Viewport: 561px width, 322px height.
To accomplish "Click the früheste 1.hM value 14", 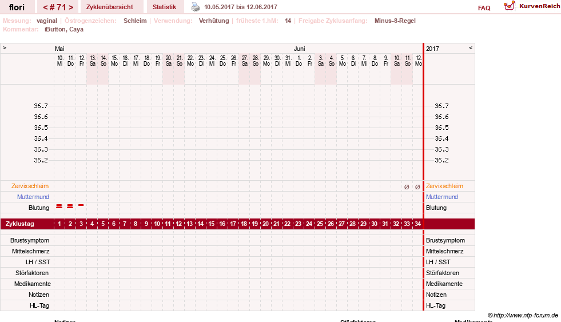I will [x=288, y=21].
